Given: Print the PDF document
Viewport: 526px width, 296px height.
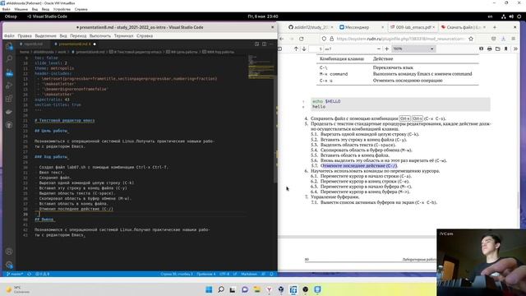Looking at the screenshot, I should click(490, 49).
